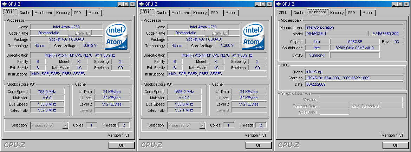Click board revision AAE57850-300 field
411x152 pixels.
click(386, 34)
